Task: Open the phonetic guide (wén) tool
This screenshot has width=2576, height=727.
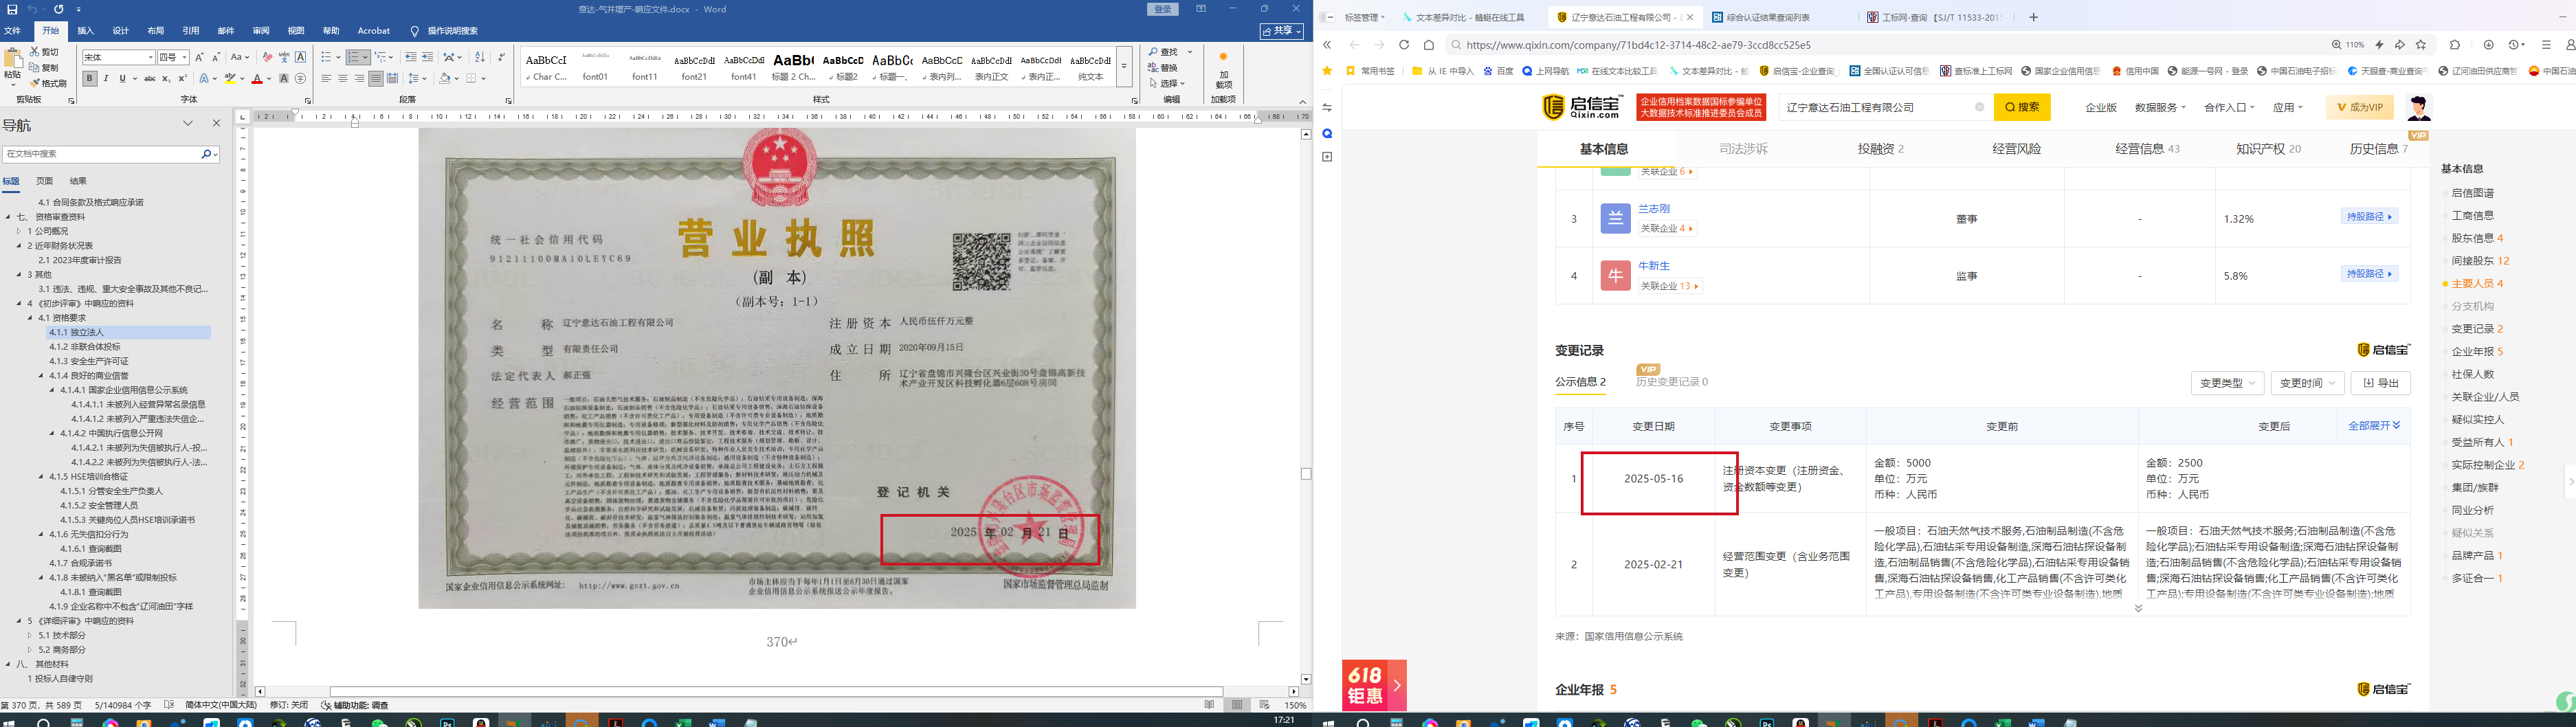Action: click(284, 57)
